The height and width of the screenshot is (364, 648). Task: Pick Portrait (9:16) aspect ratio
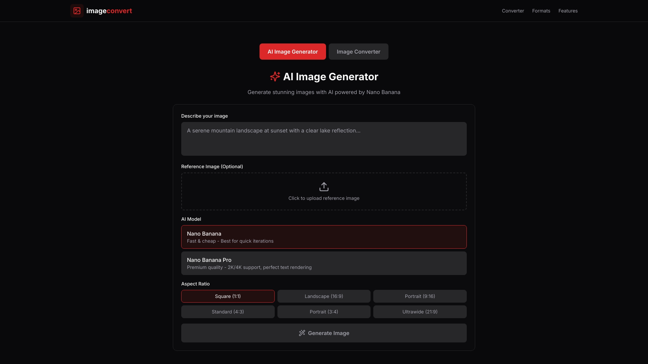(x=420, y=296)
